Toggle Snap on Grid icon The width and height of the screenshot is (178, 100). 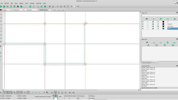pos(8,92)
